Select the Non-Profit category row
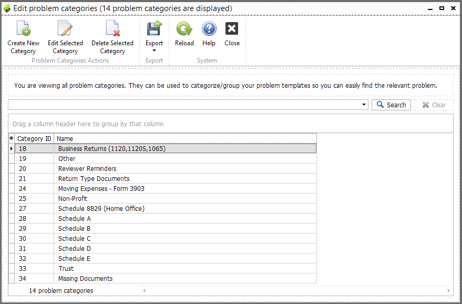The height and width of the screenshot is (304, 462). [x=165, y=199]
